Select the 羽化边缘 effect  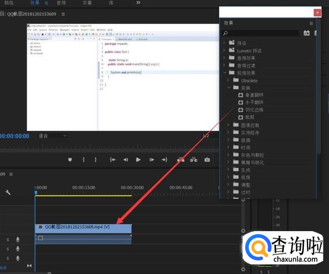tap(254, 110)
